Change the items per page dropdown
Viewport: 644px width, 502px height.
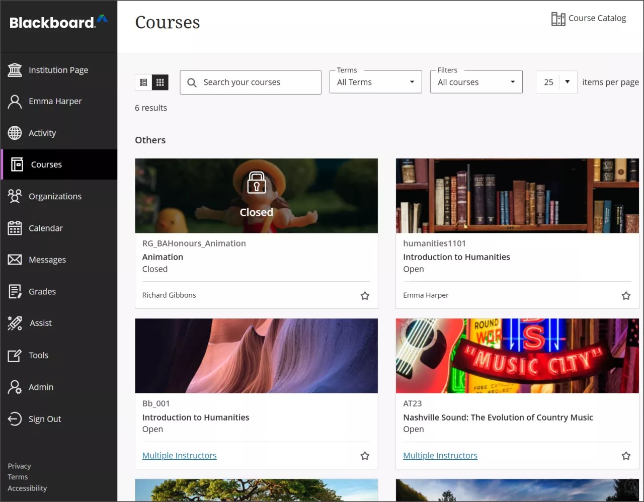(556, 81)
